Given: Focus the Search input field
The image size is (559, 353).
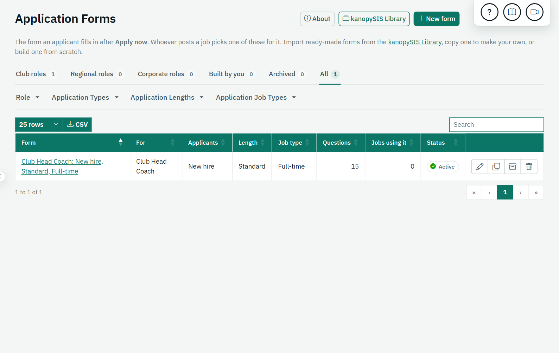Looking at the screenshot, I should coord(496,125).
